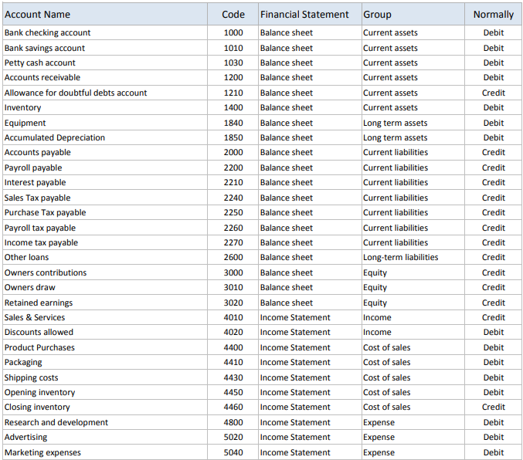Image resolution: width=523 pixels, height=460 pixels.
Task: Click the Closing inventory Credit cell
Action: (494, 407)
